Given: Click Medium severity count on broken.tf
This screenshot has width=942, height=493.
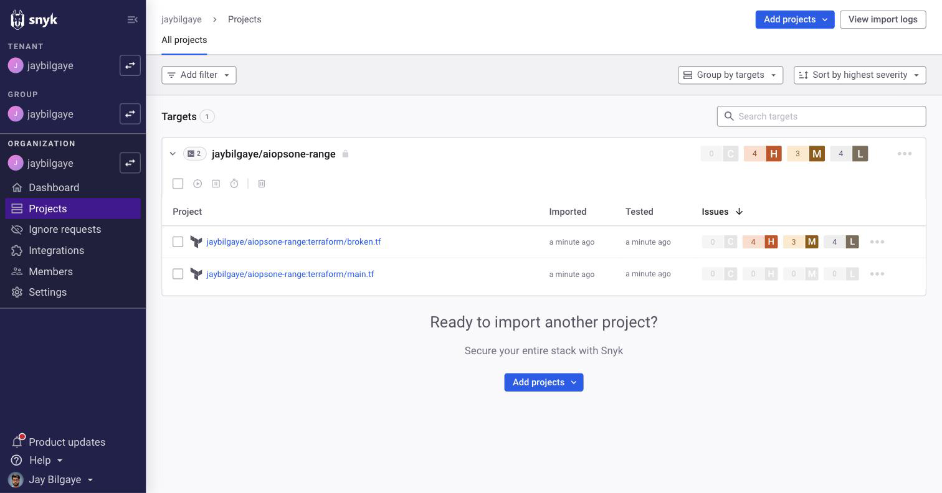Looking at the screenshot, I should [x=801, y=242].
